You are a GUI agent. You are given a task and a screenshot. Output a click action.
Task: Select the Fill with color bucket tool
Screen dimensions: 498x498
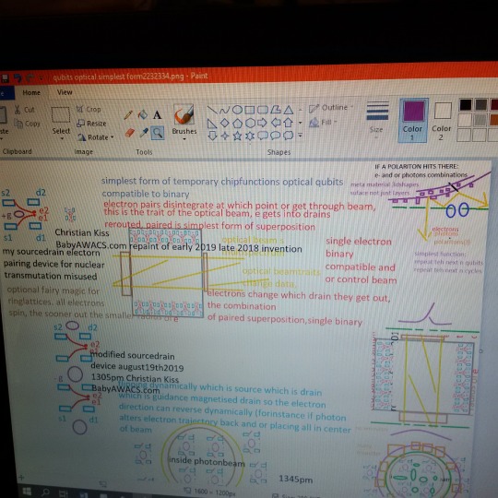point(143,114)
